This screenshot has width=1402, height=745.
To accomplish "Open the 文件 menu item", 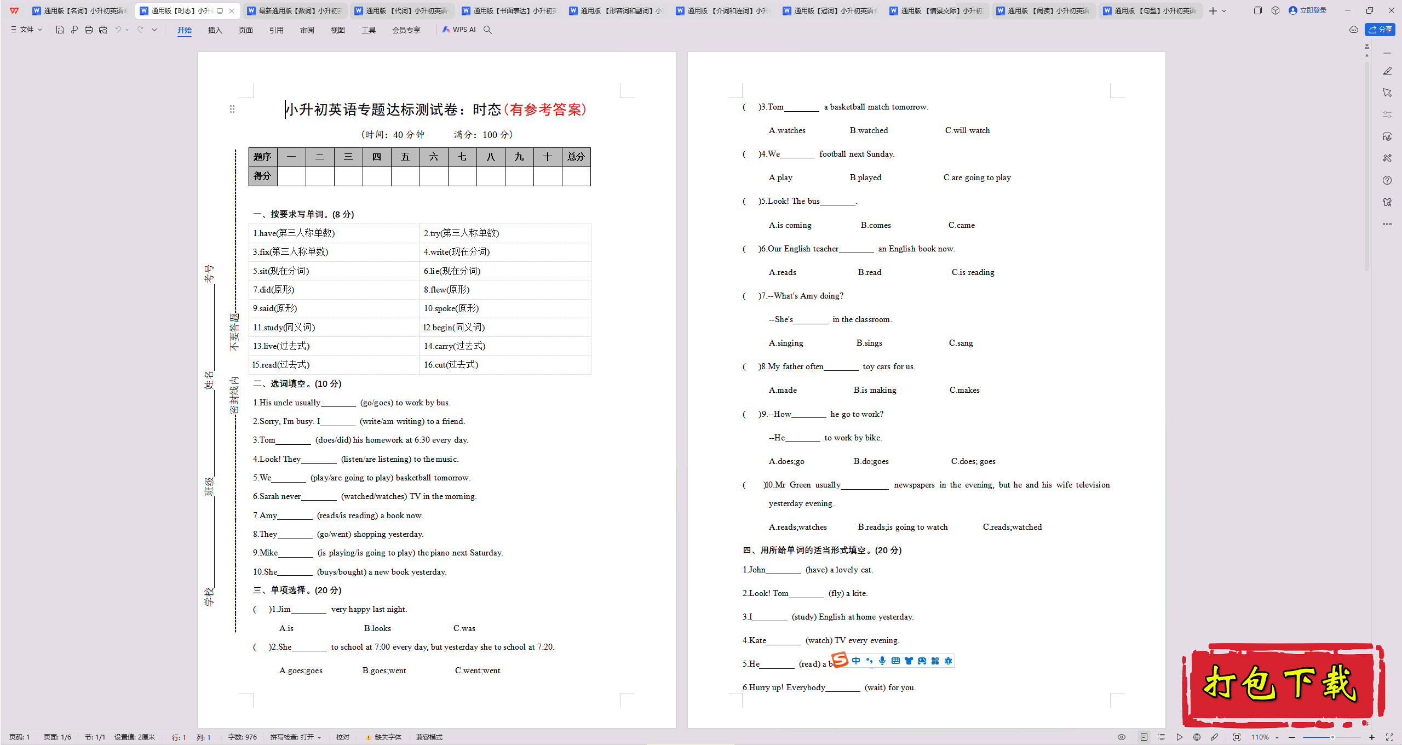I will click(27, 30).
